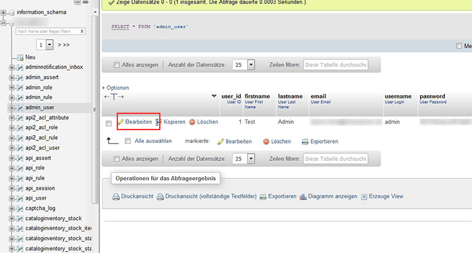Check the Test Admin row checkbox
Viewport: 472px width, 253px height.
(x=109, y=123)
